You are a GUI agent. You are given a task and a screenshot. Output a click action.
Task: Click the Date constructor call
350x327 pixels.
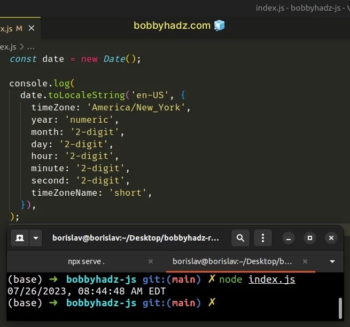click(x=119, y=59)
